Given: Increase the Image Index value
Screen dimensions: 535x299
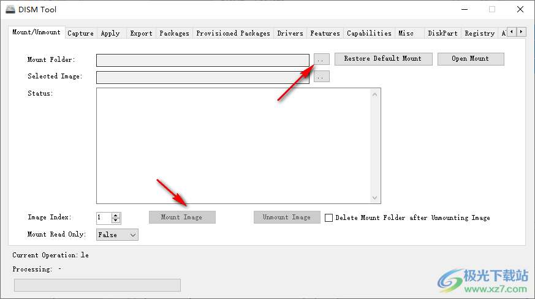Looking at the screenshot, I should tap(116, 216).
